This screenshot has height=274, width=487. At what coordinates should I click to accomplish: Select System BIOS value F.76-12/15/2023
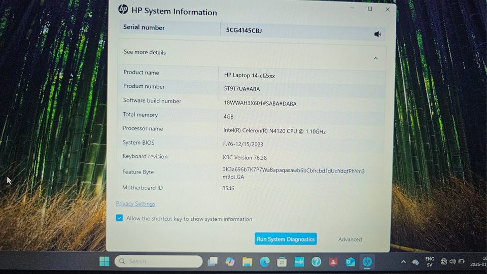point(243,144)
